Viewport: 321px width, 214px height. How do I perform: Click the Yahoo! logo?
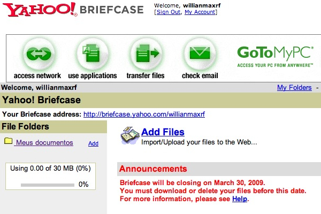coord(39,10)
